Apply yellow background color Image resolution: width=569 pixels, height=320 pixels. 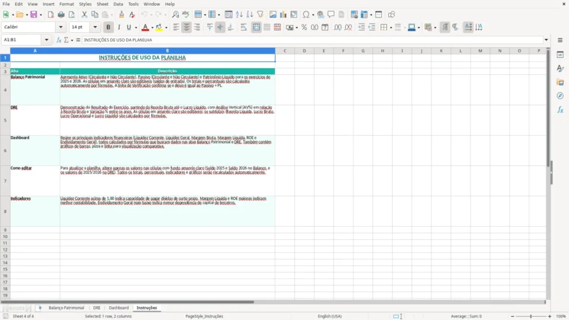click(x=159, y=27)
